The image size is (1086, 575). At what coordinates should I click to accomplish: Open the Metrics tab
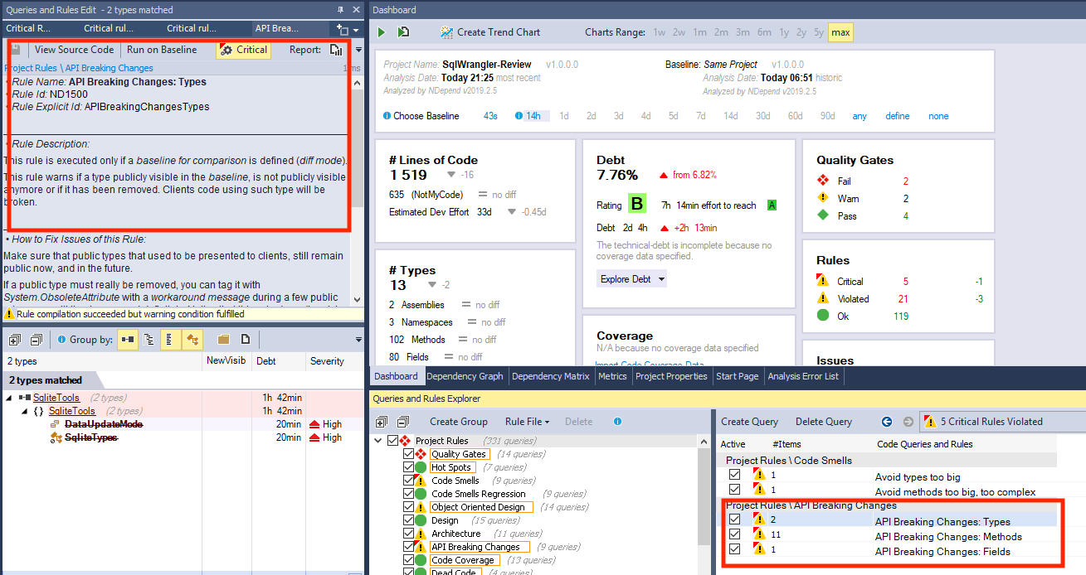[x=612, y=376]
